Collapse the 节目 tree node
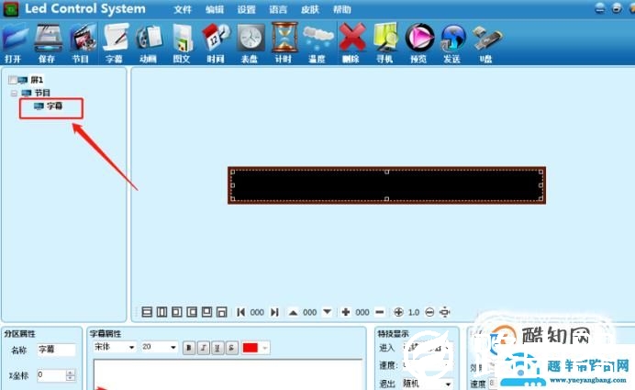 [14, 93]
